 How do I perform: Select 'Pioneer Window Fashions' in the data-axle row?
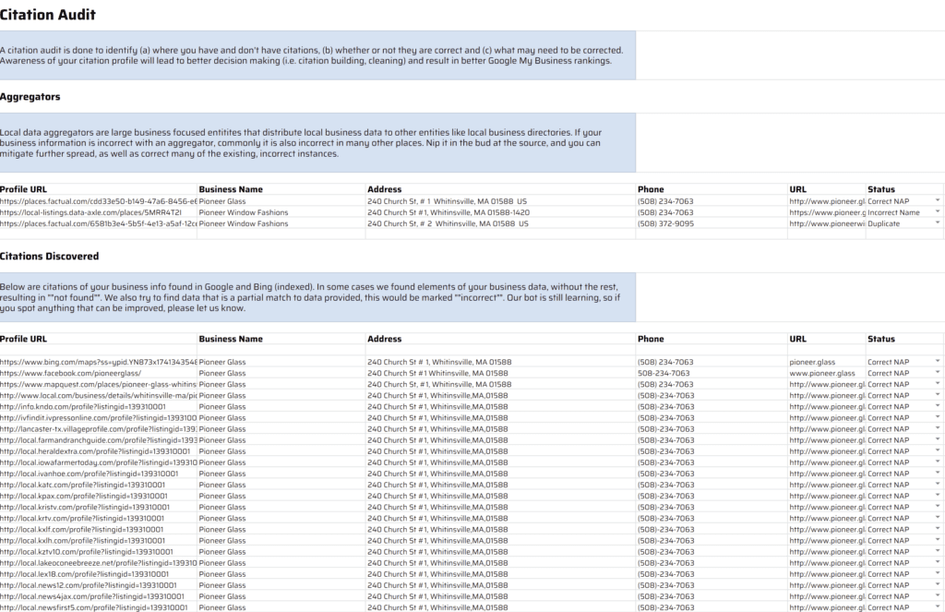[244, 212]
